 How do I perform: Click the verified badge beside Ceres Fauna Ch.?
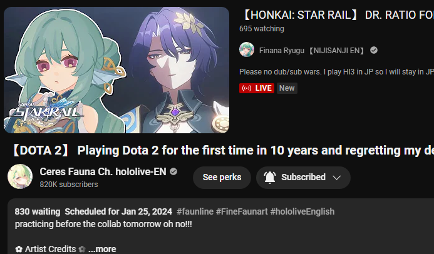pyautogui.click(x=173, y=171)
